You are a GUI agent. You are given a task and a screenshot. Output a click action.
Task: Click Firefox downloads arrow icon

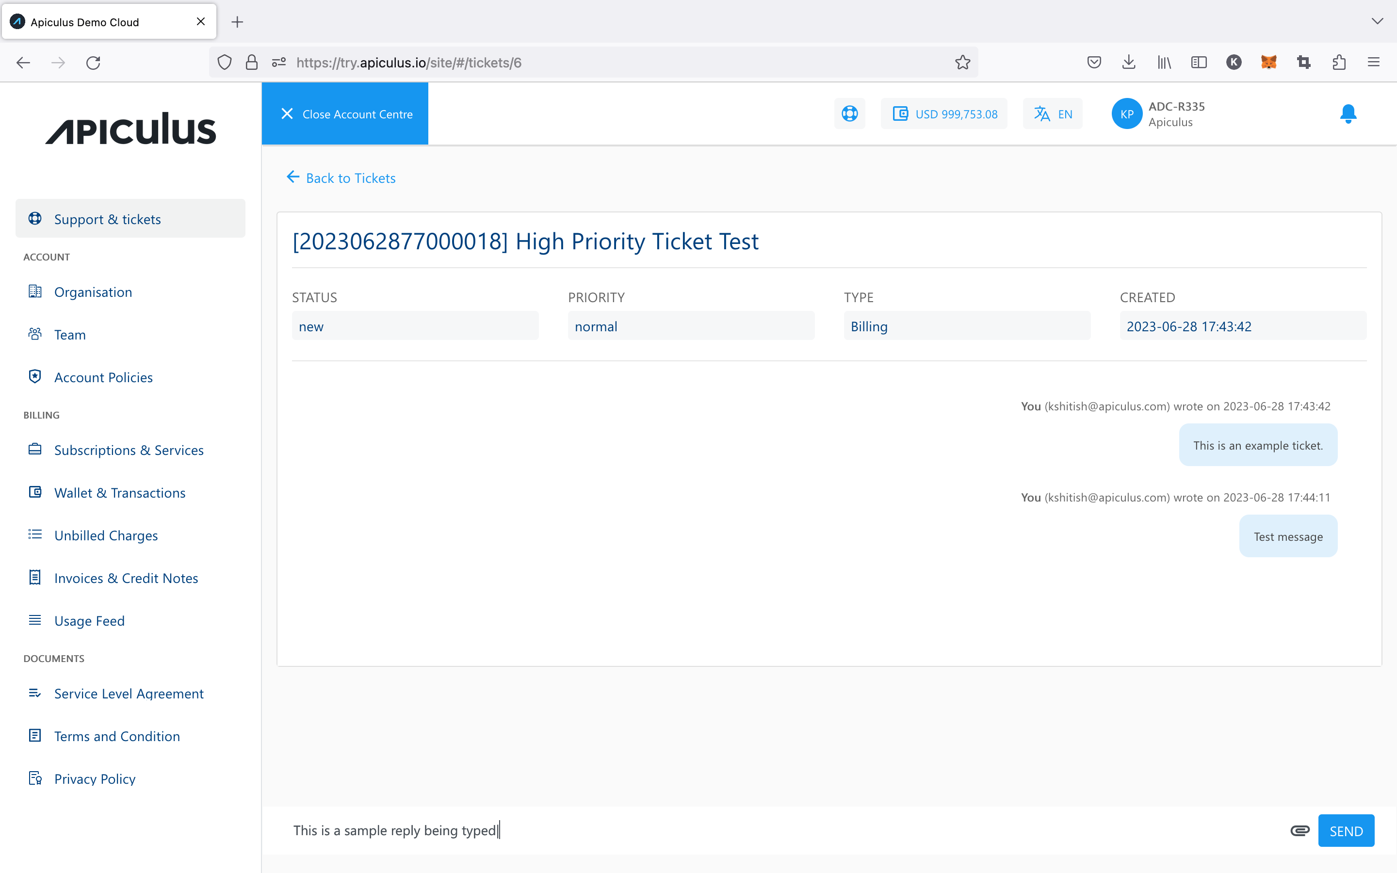pyautogui.click(x=1129, y=63)
